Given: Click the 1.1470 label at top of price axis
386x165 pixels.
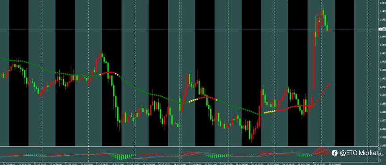Looking at the screenshot, I should 382,11.
